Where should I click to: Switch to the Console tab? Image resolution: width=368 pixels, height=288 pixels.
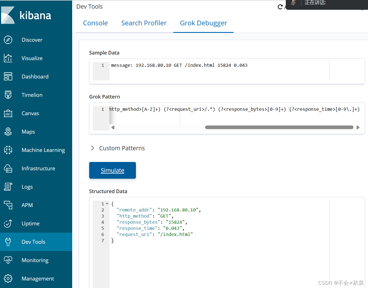pyautogui.click(x=95, y=23)
